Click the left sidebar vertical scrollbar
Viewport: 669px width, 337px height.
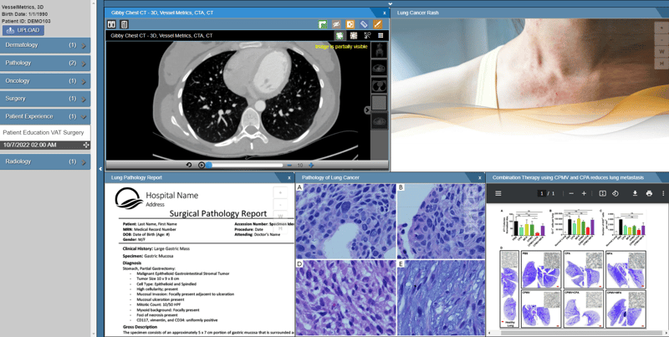click(x=94, y=169)
